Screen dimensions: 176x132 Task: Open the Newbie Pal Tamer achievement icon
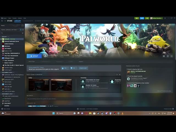click(83, 87)
